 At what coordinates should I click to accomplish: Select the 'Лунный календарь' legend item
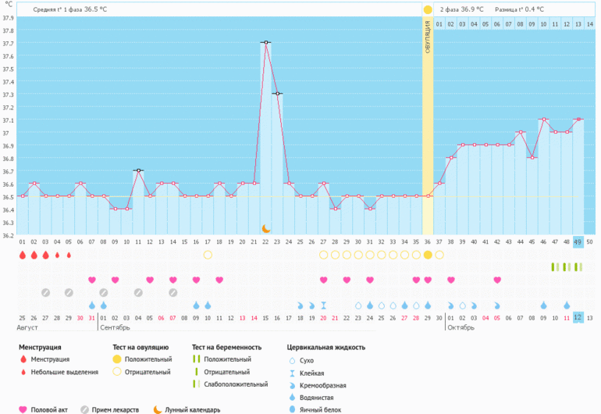pos(187,409)
